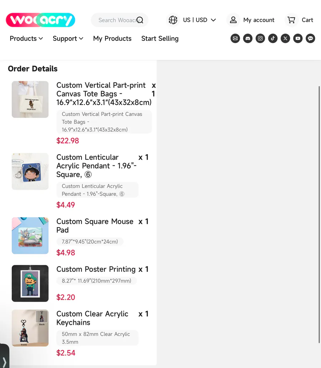The height and width of the screenshot is (368, 321).
Task: Open the Instagram icon link
Action: click(x=260, y=39)
